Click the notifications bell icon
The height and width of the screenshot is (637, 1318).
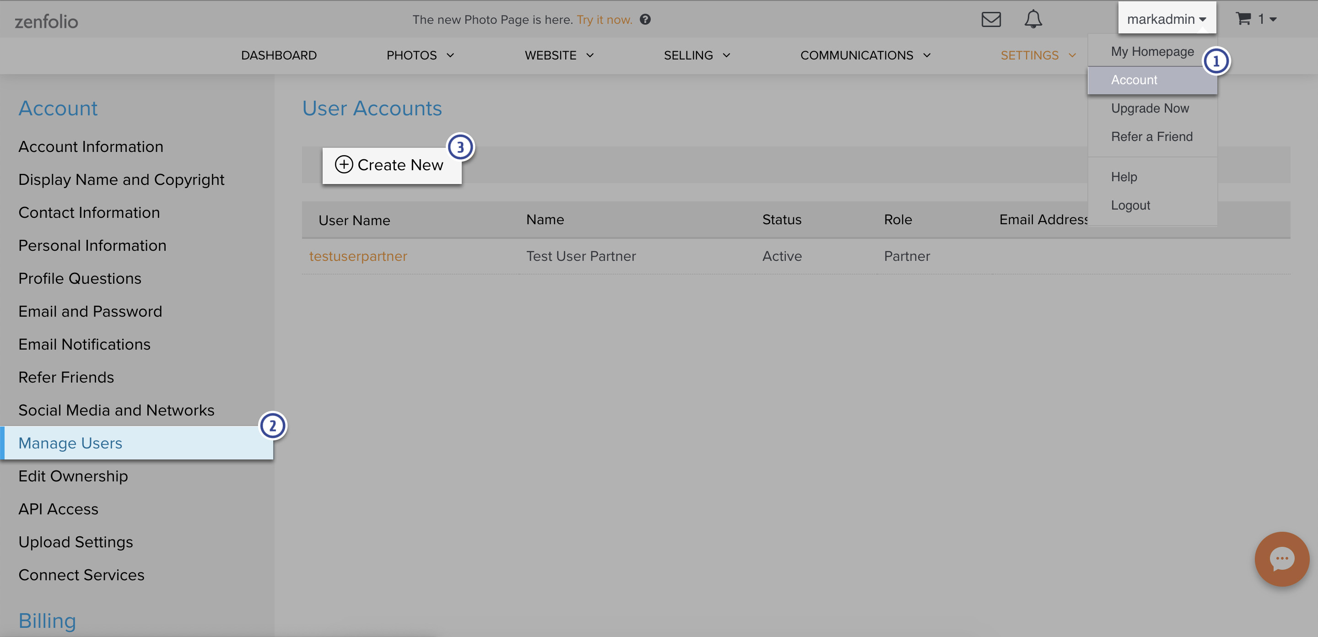point(1033,19)
